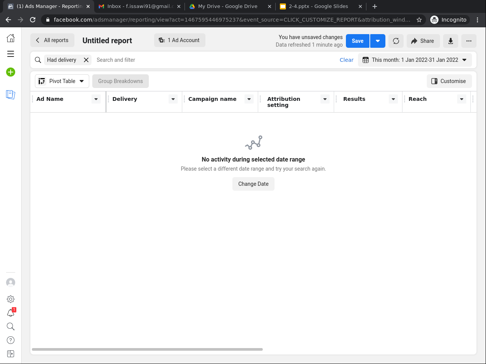Close the My Drive tab

[270, 6]
